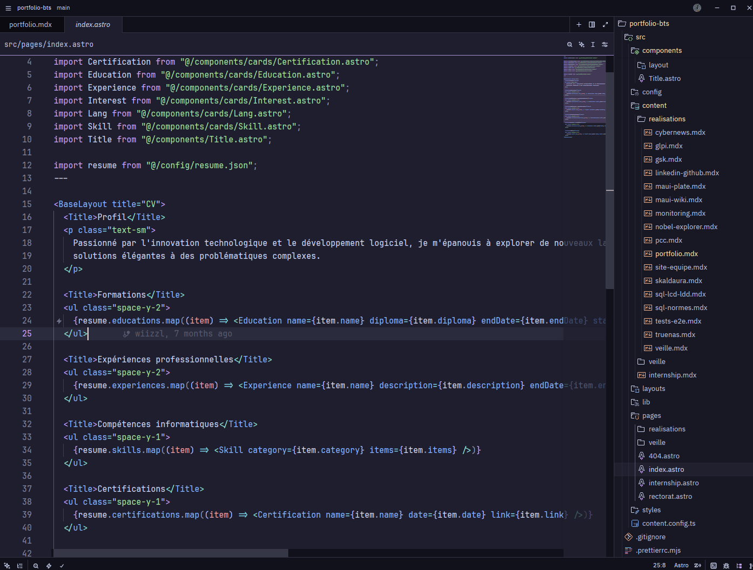This screenshot has height=570, width=753.
Task: Click the new tab plus icon
Action: (x=579, y=25)
